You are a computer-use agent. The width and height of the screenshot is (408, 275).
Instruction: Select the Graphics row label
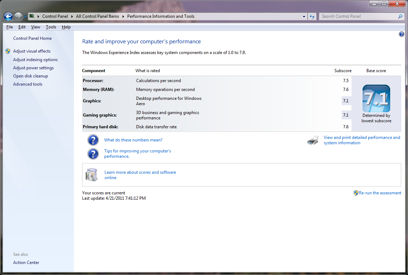[x=92, y=101]
